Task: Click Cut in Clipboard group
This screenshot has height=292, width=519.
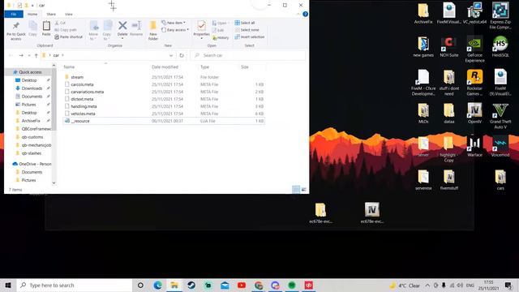Action: [60, 23]
